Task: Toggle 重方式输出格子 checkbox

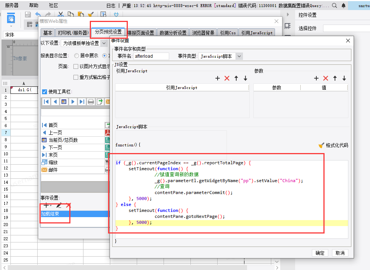Action: [x=76, y=77]
